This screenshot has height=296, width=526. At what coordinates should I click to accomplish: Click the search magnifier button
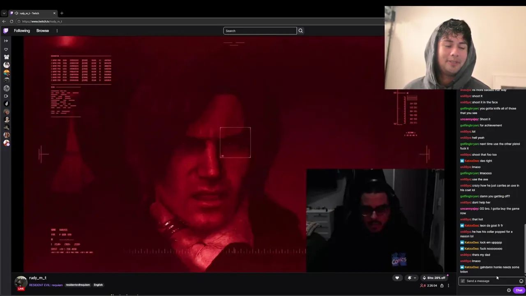click(x=300, y=31)
